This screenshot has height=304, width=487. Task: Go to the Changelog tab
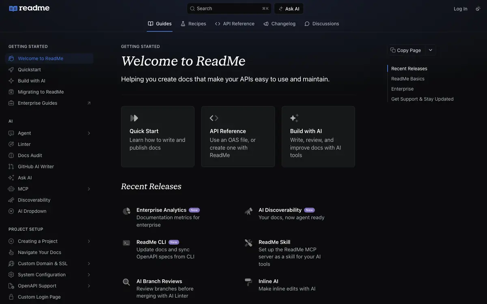tap(279, 24)
